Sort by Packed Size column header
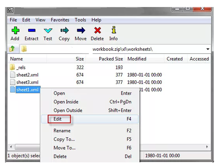Viewport: 221px width, 167px height. pos(106,59)
